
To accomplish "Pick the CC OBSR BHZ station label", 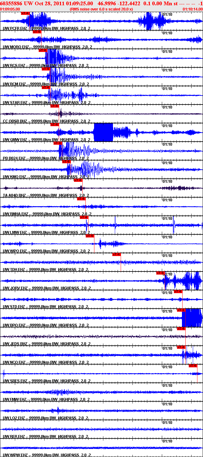I will tap(46, 121).
